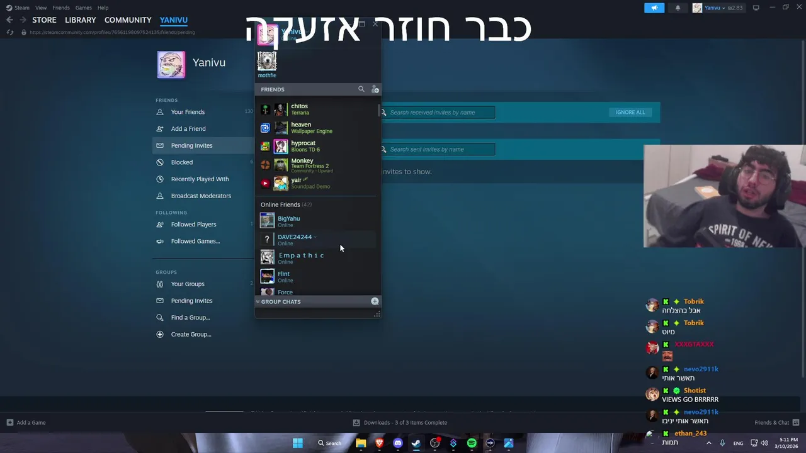Screen dimensions: 806x453
Task: Click the add friend icon in the Friends list header
Action: [x=375, y=89]
